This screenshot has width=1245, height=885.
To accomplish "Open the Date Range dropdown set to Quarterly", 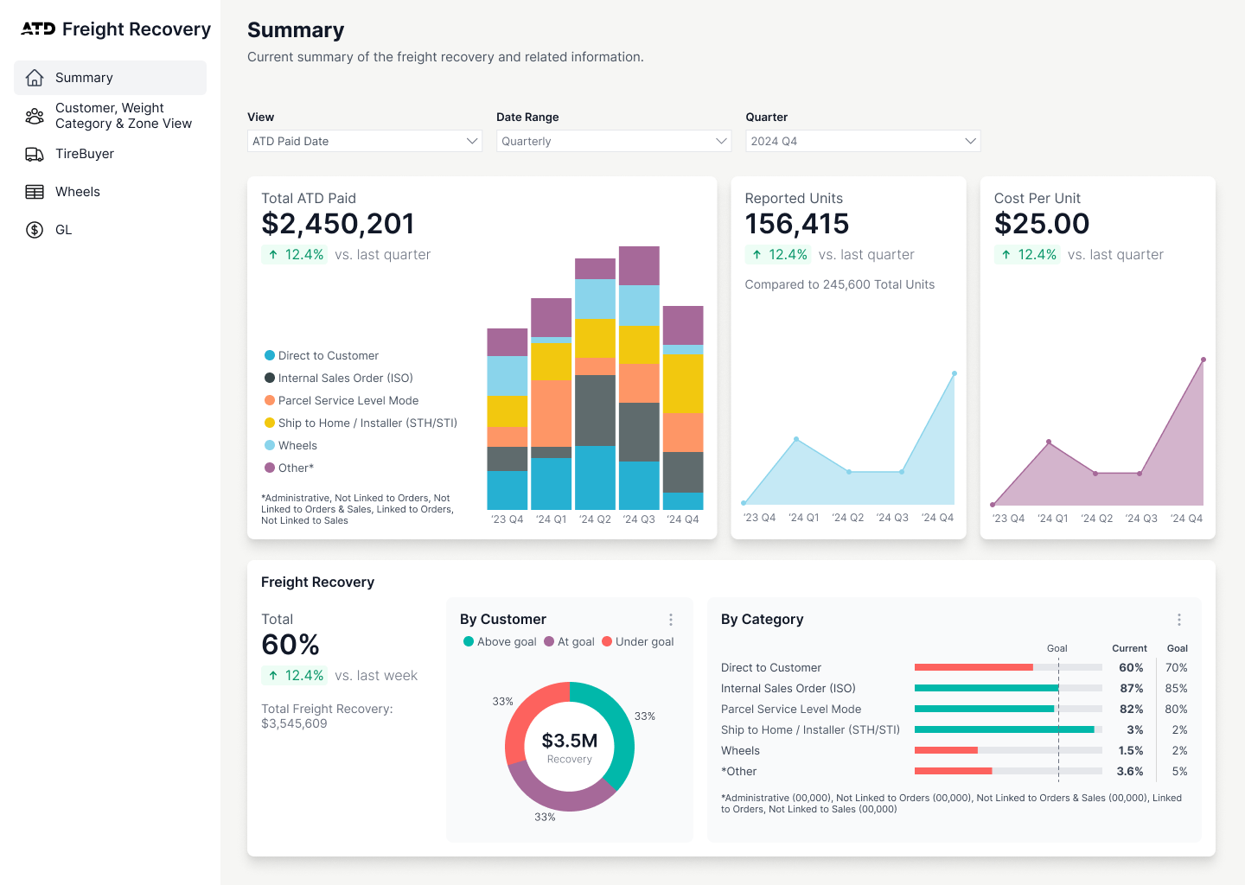I will tap(614, 141).
